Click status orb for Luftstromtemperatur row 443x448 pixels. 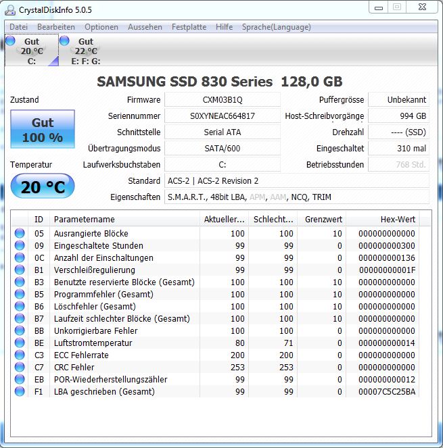20,343
